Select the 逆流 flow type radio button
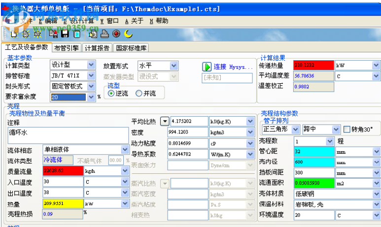This screenshot has height=227, width=381. click(x=111, y=93)
